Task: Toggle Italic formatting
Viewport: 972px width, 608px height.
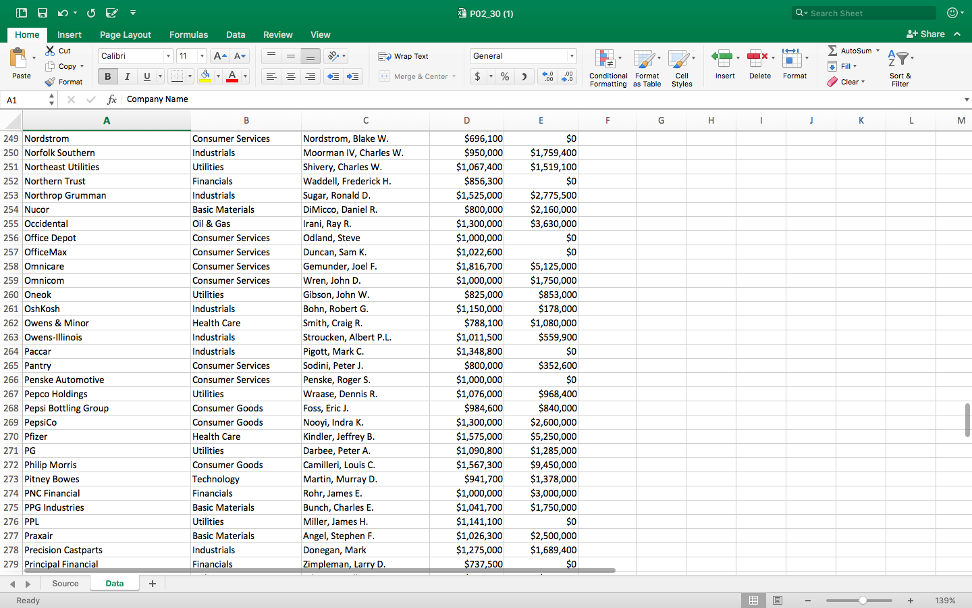Action: click(x=127, y=76)
